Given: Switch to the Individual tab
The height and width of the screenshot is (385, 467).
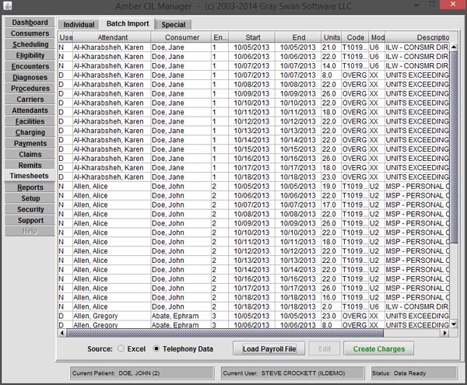Looking at the screenshot, I should pyautogui.click(x=79, y=25).
